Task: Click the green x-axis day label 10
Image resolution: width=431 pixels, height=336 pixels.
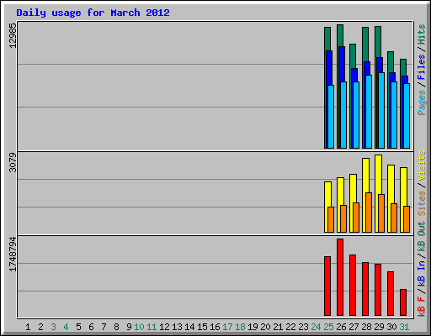Action: click(139, 327)
